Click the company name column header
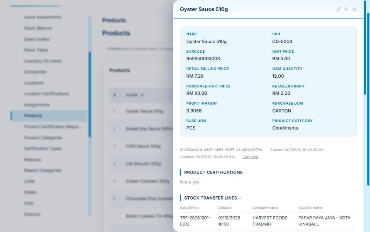This screenshot has width=370, height=232. tap(265, 207)
